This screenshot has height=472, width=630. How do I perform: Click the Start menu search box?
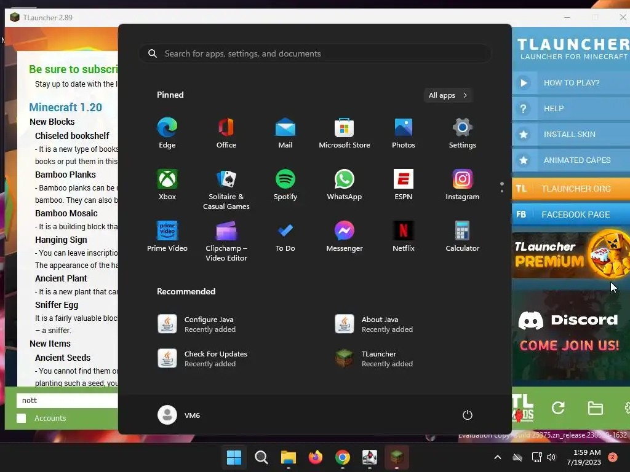tap(315, 54)
